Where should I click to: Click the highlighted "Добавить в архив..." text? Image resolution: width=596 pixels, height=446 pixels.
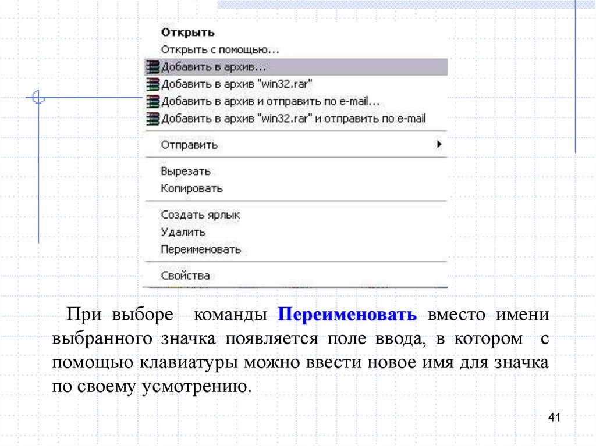click(212, 66)
